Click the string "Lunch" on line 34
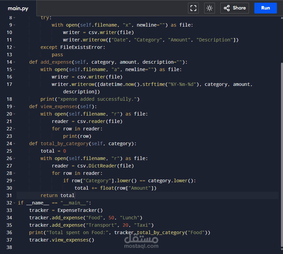This screenshot has width=283, height=254. [130, 218]
